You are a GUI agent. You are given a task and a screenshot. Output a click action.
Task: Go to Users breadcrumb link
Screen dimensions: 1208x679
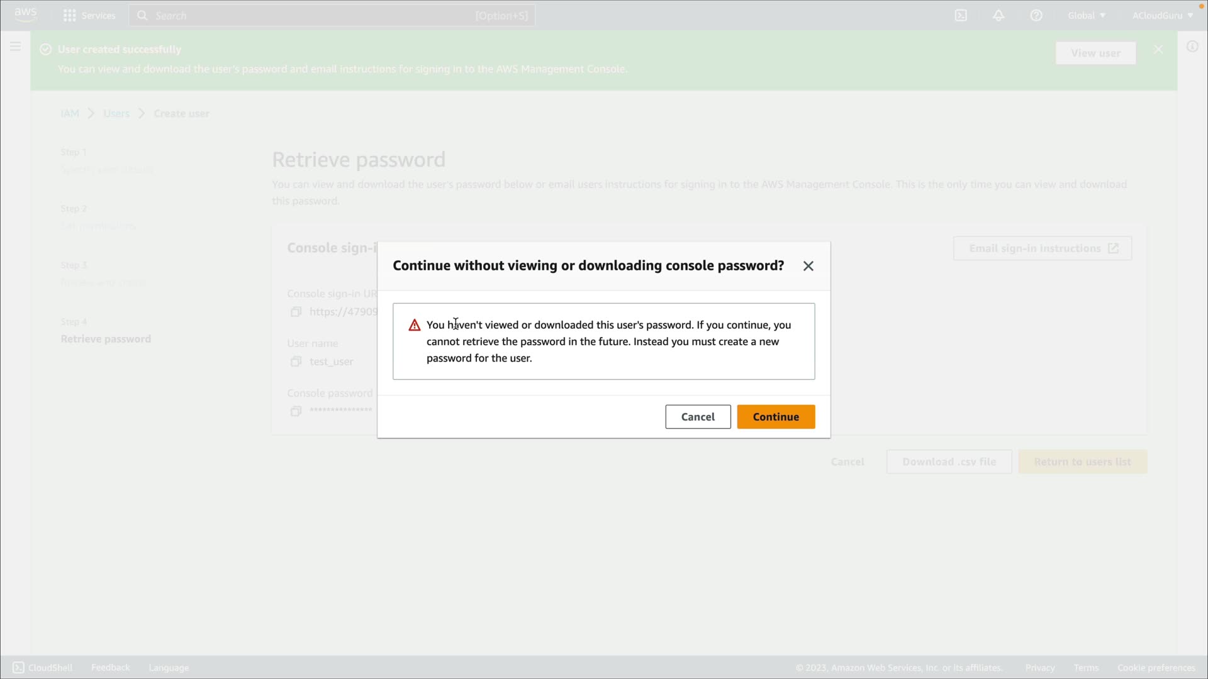click(x=116, y=113)
